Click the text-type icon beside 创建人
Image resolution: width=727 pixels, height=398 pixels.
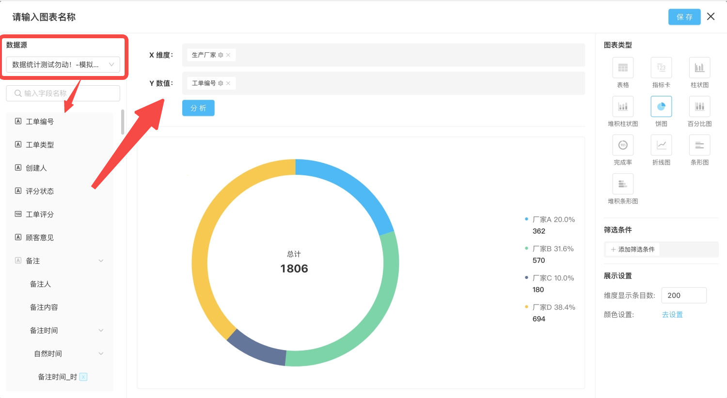point(18,168)
